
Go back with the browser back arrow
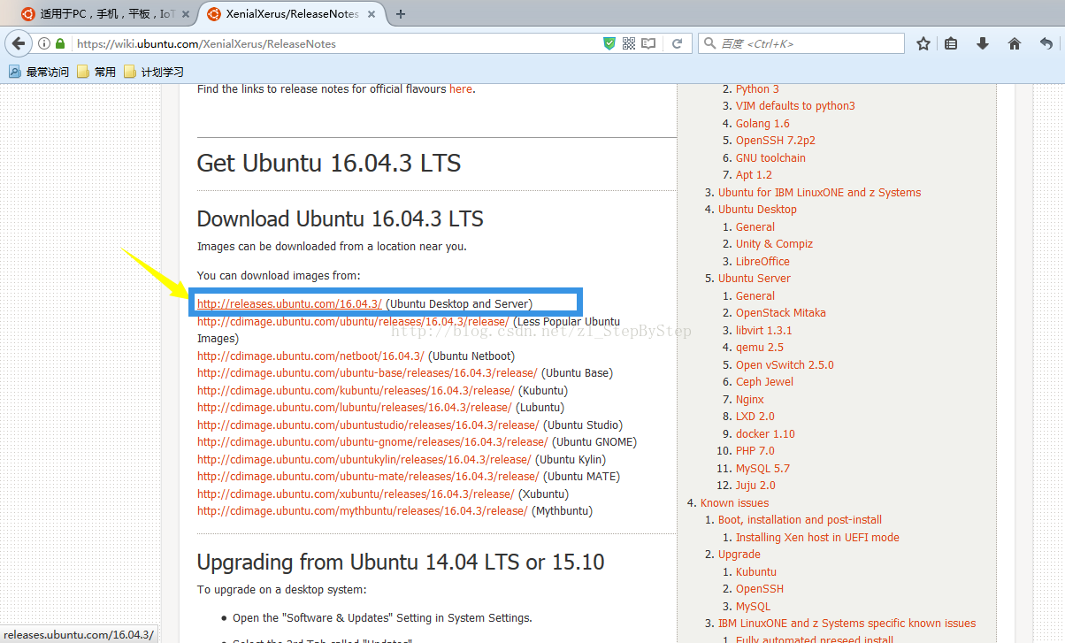tap(19, 43)
